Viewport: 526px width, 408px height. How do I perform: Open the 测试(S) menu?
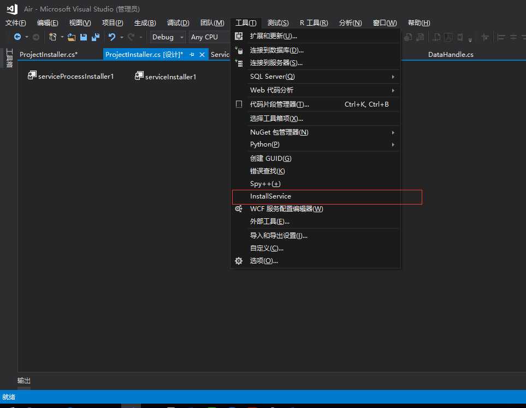[x=278, y=23]
